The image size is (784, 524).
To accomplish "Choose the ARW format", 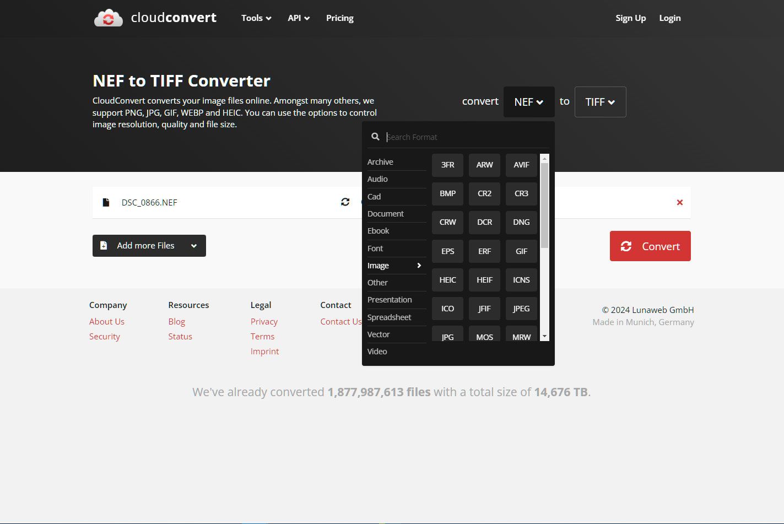I will [x=484, y=165].
